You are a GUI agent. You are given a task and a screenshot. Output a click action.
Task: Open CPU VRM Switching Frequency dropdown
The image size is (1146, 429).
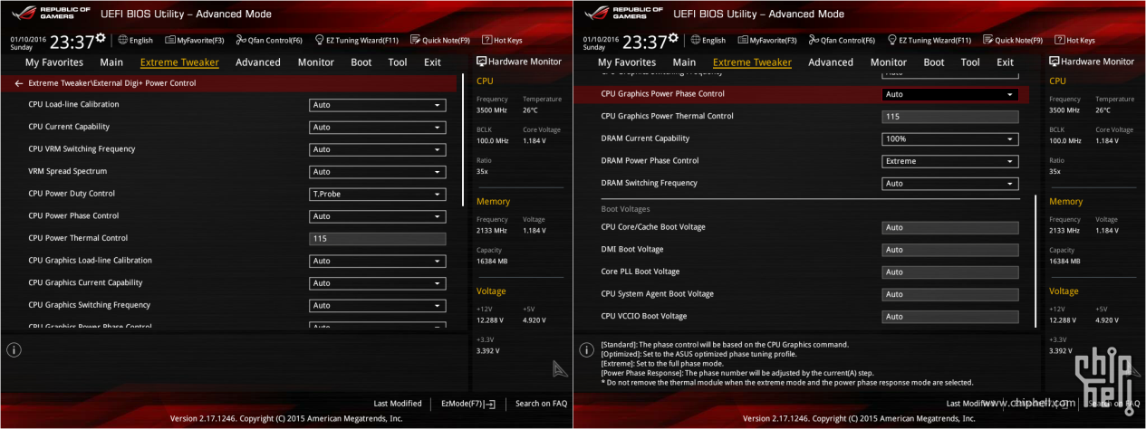coord(377,149)
